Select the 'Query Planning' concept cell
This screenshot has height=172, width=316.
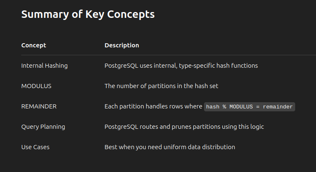click(43, 127)
